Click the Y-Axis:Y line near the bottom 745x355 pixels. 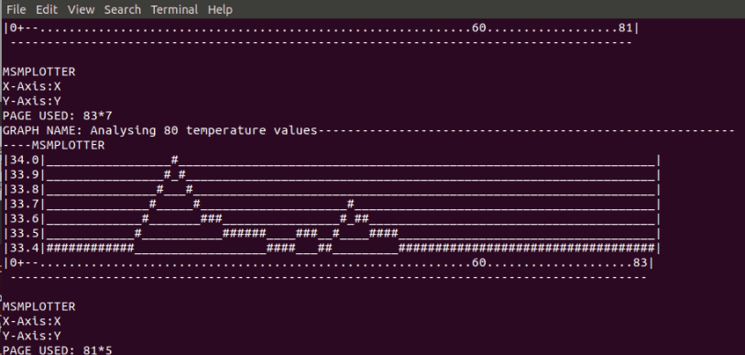[x=32, y=336]
